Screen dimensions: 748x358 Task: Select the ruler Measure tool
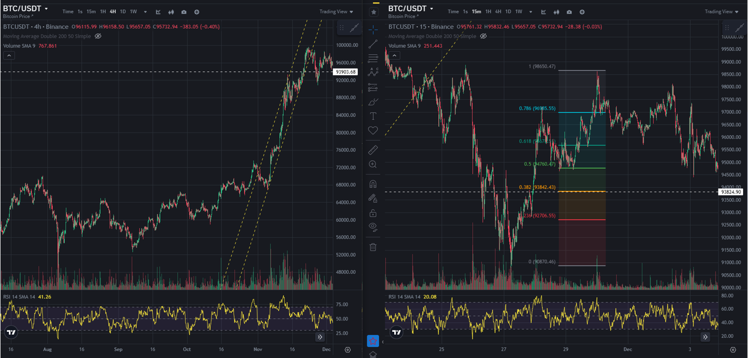(x=373, y=149)
